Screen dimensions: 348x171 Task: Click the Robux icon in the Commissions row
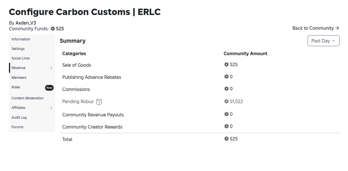click(x=227, y=89)
